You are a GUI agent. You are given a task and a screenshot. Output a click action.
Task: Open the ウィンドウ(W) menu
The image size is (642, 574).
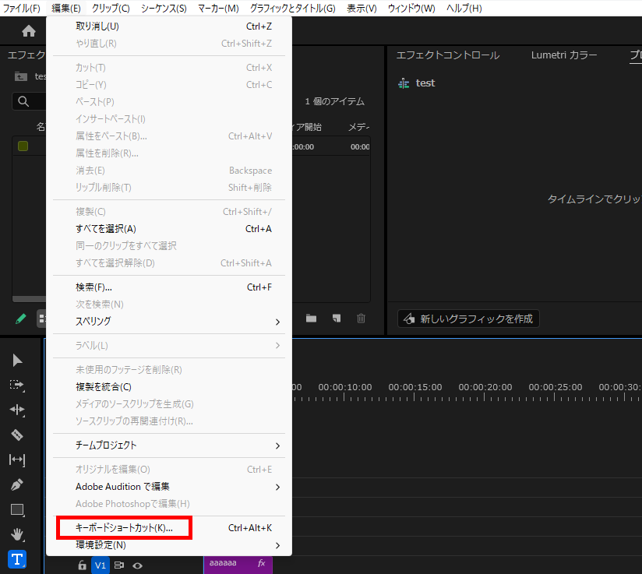[411, 9]
